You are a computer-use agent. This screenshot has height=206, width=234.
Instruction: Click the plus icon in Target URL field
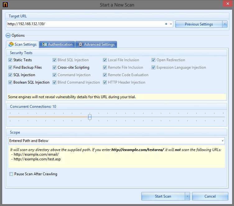click(x=166, y=24)
